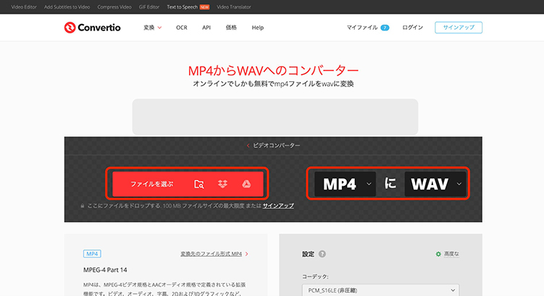The width and height of the screenshot is (544, 296).
Task: Choose file from Dropbox icon
Action: pyautogui.click(x=222, y=184)
